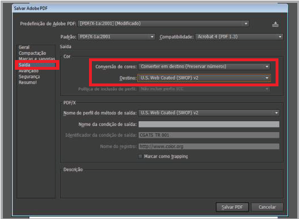
Task: Click the save preset icon at top right
Action: 275,24
